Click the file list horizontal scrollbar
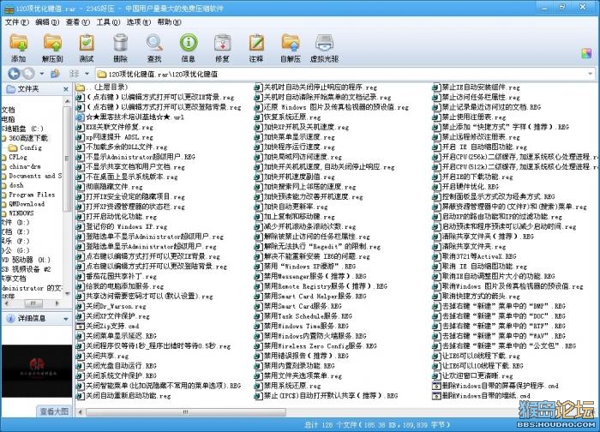 (186, 412)
